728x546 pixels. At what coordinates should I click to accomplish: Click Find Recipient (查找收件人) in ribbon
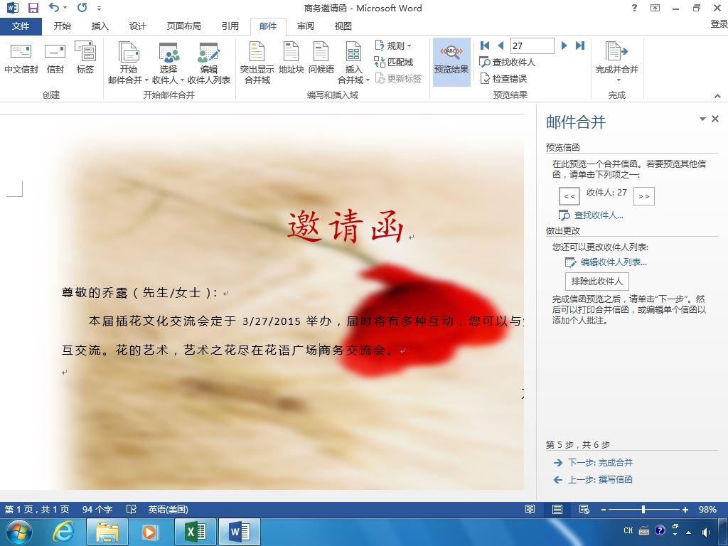click(507, 62)
